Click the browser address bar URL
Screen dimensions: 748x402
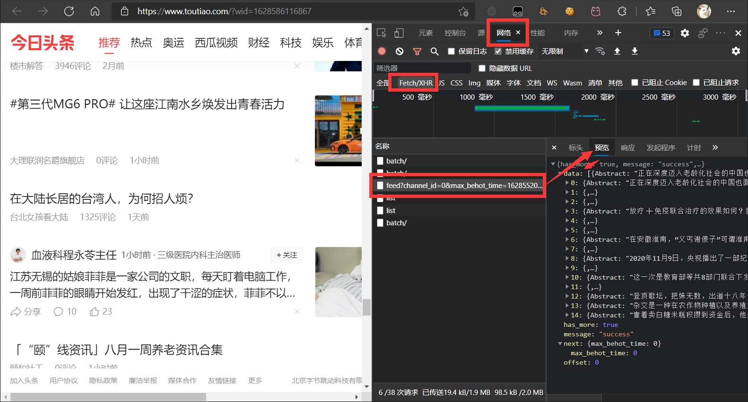(224, 11)
